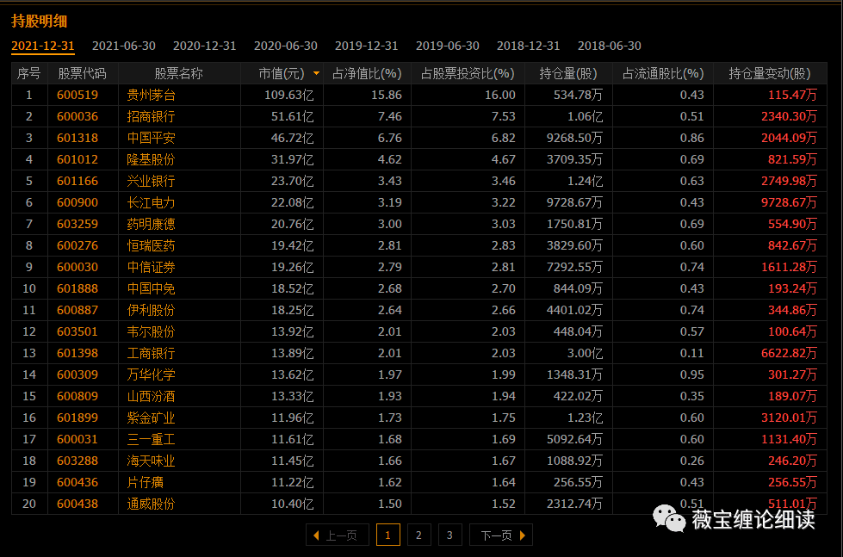Switch to the 2018-06-30 tab
Viewport: 843px width, 557px height.
(x=609, y=46)
